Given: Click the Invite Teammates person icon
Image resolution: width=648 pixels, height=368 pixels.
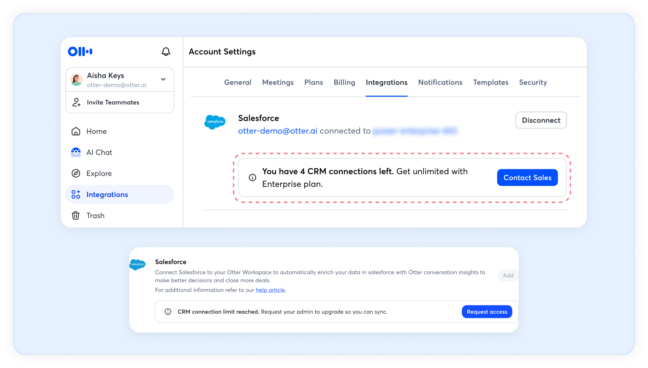Looking at the screenshot, I should 76,102.
